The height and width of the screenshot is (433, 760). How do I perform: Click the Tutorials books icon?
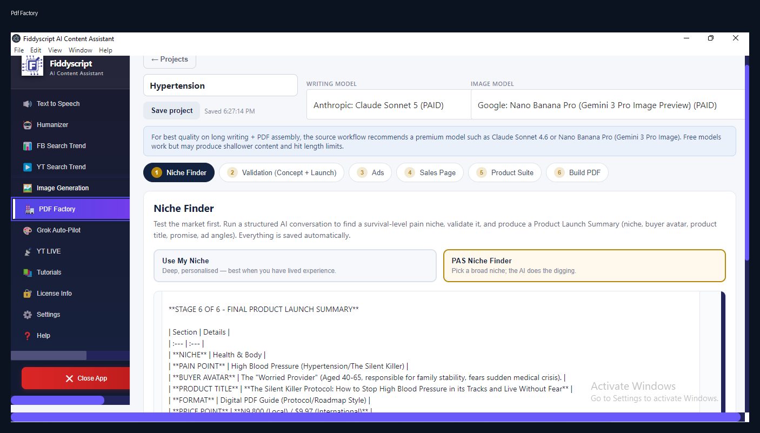pos(28,272)
